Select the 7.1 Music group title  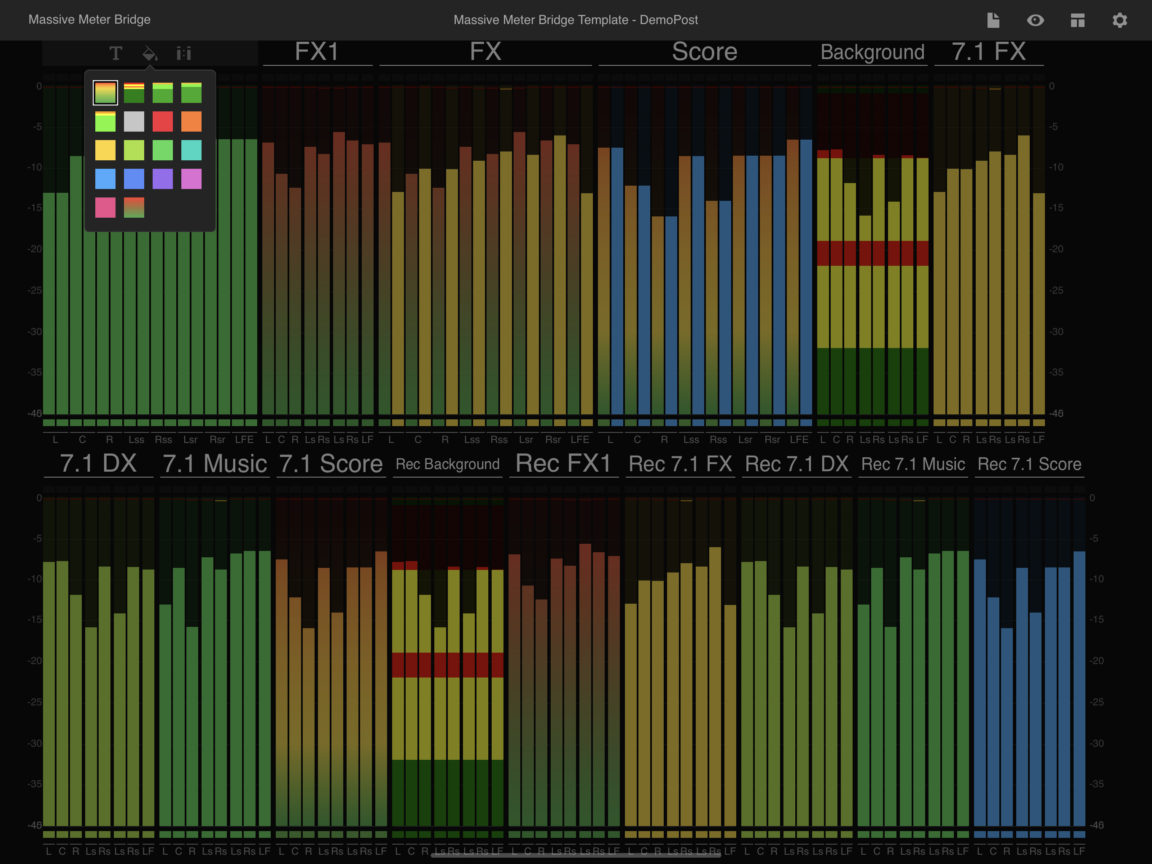215,463
